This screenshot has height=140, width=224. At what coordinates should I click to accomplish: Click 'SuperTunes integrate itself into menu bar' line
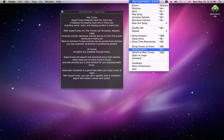tap(92, 20)
